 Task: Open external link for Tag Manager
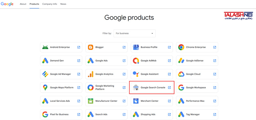click(215, 115)
